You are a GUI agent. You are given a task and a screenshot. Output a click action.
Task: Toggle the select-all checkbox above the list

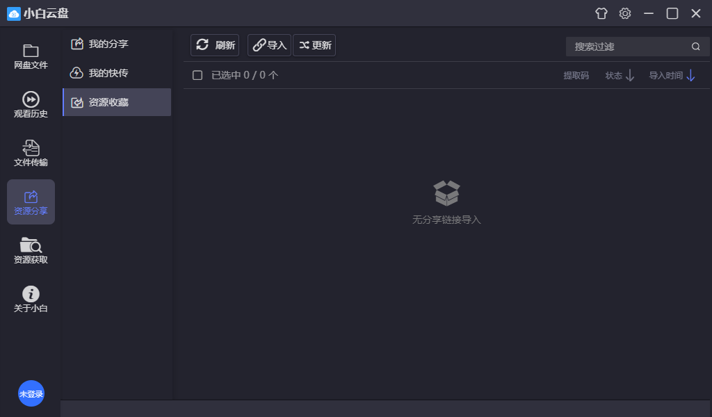pyautogui.click(x=197, y=74)
